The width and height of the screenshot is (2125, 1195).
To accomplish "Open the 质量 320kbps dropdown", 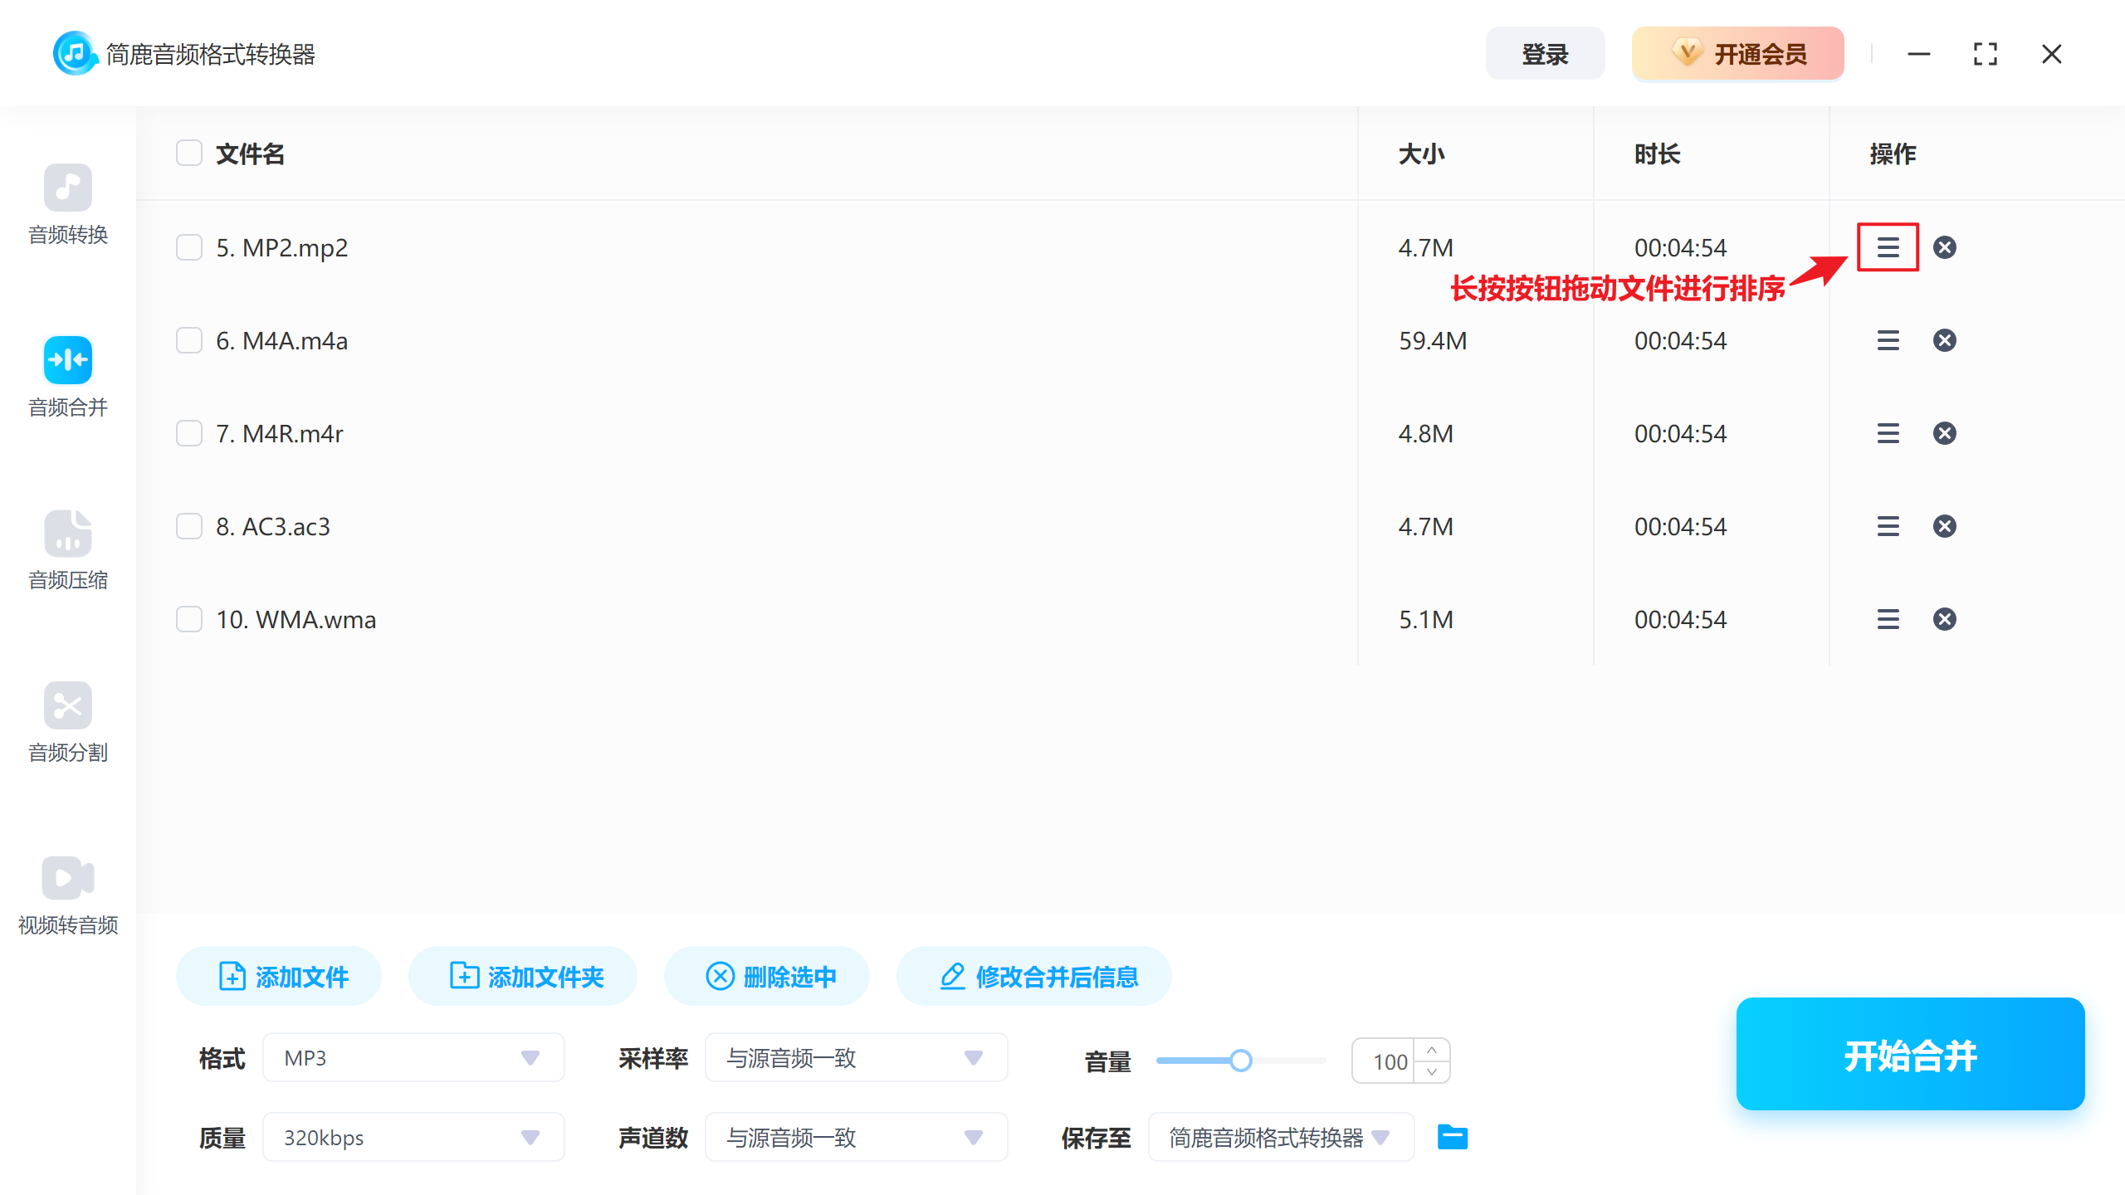I will (413, 1137).
